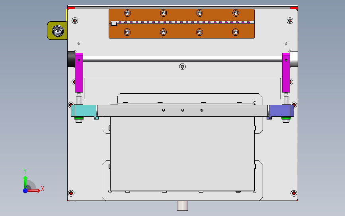The image size is (345, 216).
Task: Select the small white connector on the LED strip
Action: tap(114, 24)
